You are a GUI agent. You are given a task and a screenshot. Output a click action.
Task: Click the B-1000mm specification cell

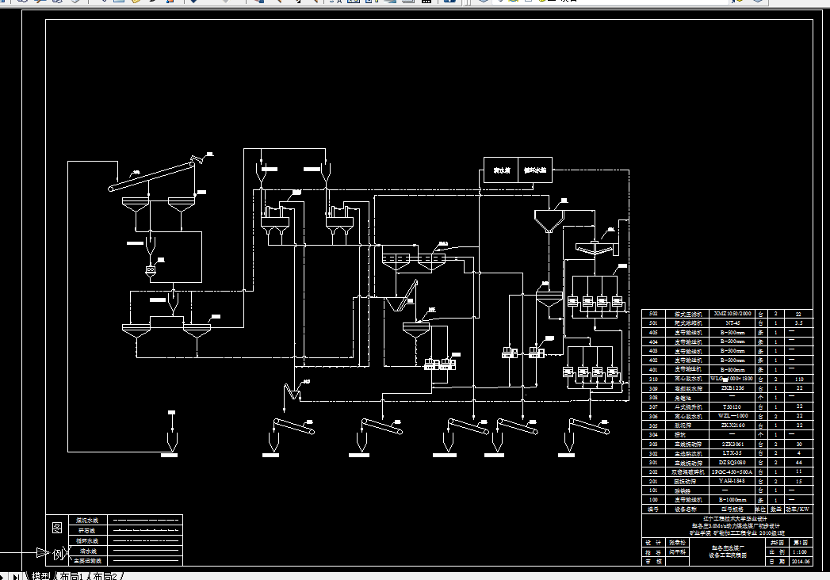click(x=732, y=499)
